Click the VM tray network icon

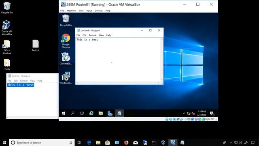pos(189,114)
